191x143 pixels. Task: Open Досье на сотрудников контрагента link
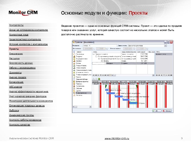click(x=28, y=30)
